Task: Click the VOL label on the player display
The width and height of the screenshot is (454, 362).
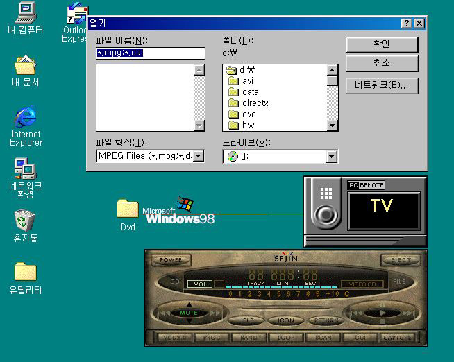Action: pos(200,284)
